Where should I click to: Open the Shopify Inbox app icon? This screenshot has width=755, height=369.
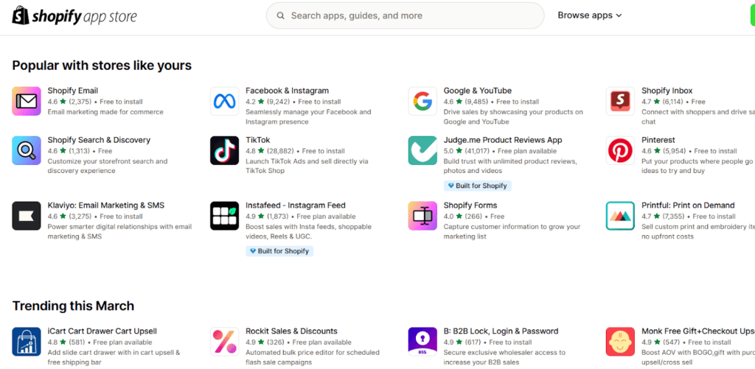[x=620, y=101]
